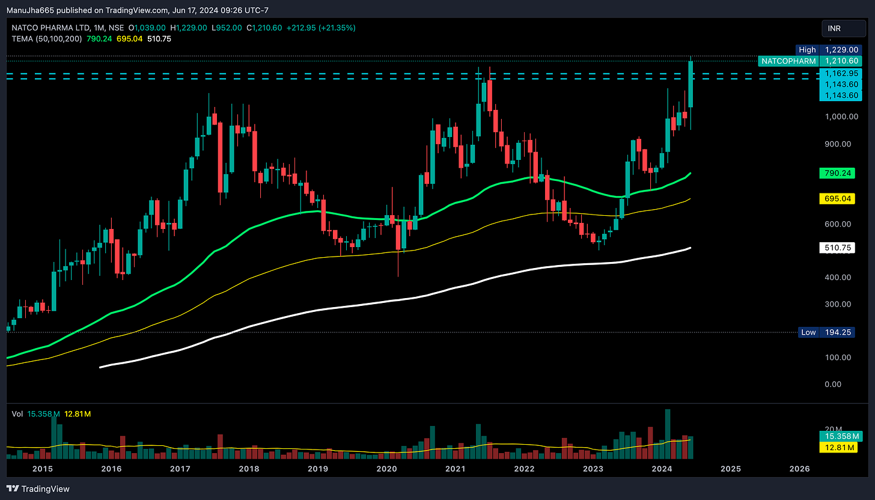Click the 2019 year label

[x=318, y=468]
